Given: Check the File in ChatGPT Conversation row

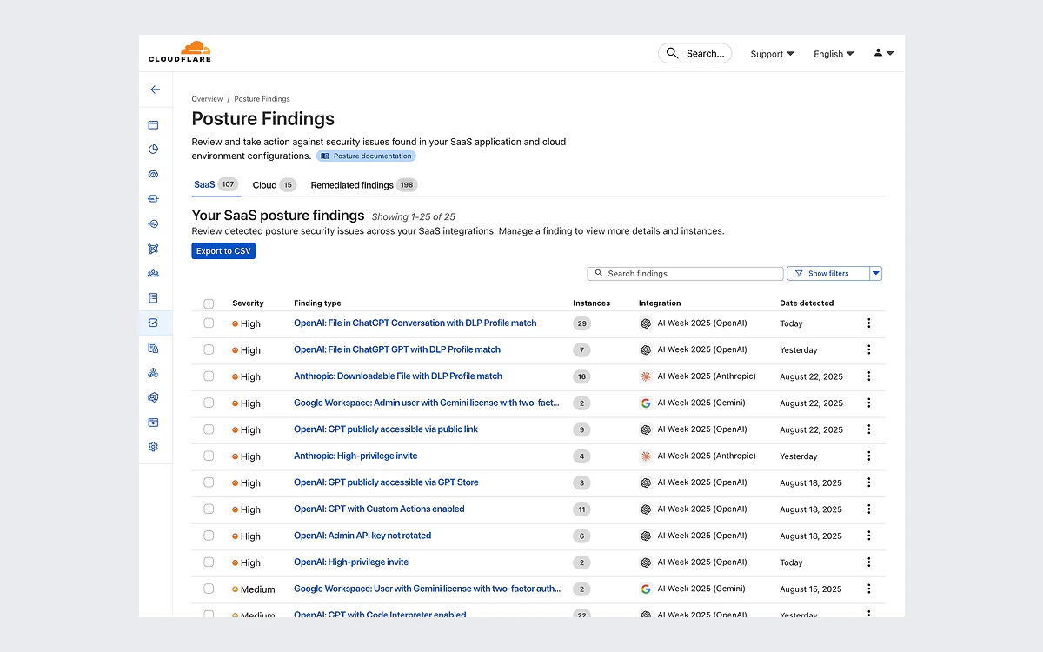Looking at the screenshot, I should click(x=209, y=323).
